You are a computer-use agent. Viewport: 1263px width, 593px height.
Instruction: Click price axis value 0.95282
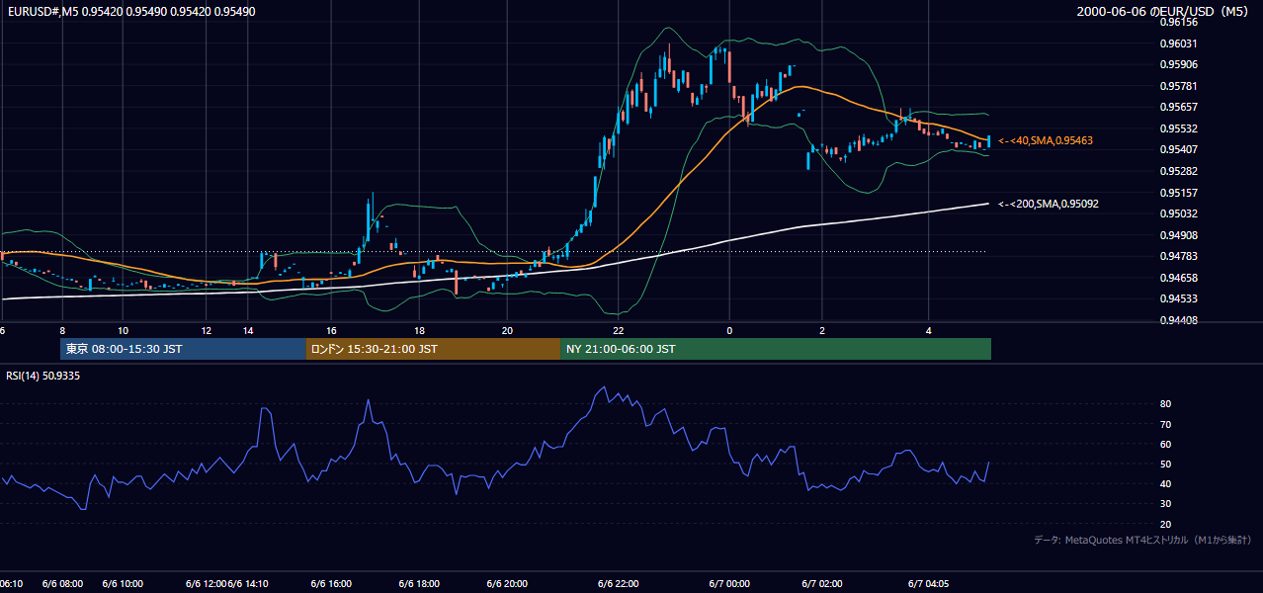click(1179, 171)
